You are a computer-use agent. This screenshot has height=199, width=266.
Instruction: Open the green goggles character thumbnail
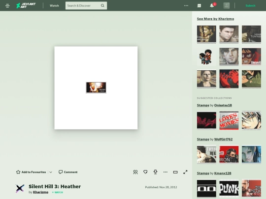[251, 79]
